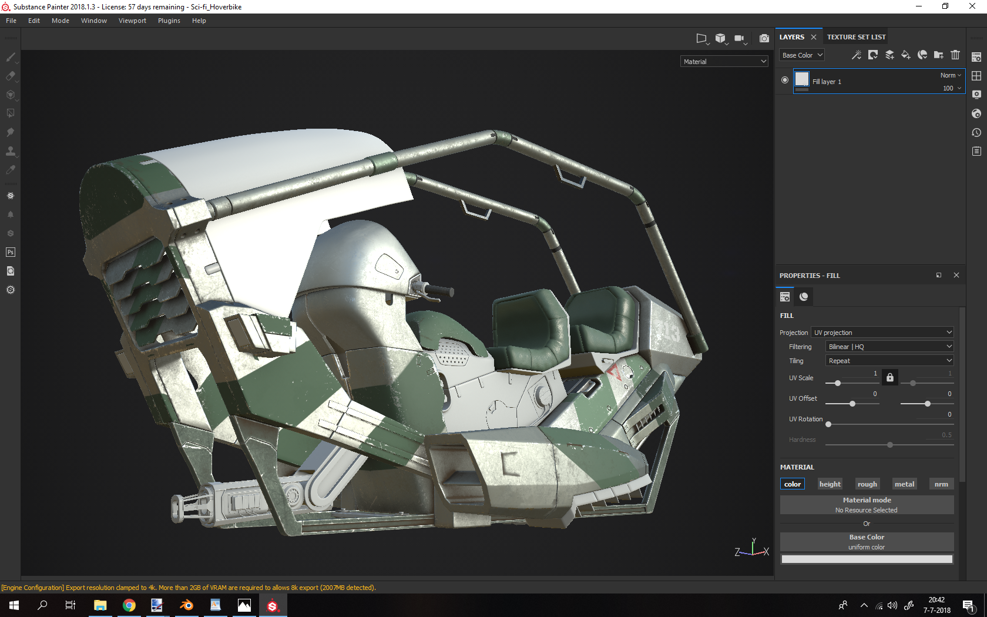Open the History panel icon
The image size is (987, 617).
(976, 133)
